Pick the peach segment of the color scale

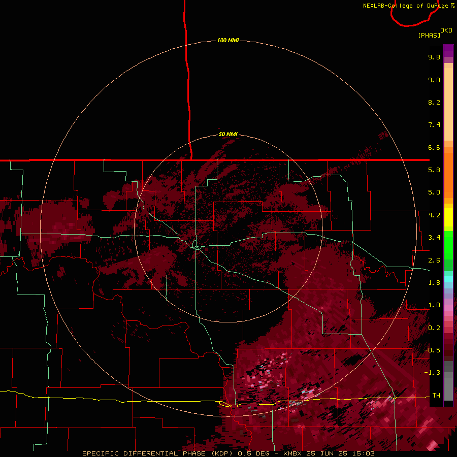point(448,104)
